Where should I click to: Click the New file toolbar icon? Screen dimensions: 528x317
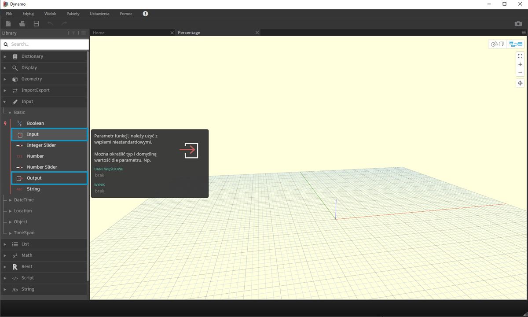[8, 23]
